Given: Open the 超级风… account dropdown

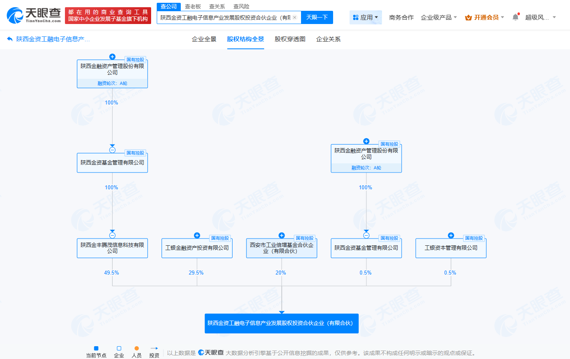Looking at the screenshot, I should pos(540,18).
